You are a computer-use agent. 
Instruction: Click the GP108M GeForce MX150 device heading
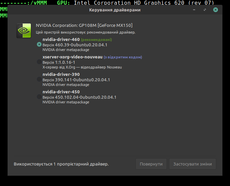click(84, 26)
